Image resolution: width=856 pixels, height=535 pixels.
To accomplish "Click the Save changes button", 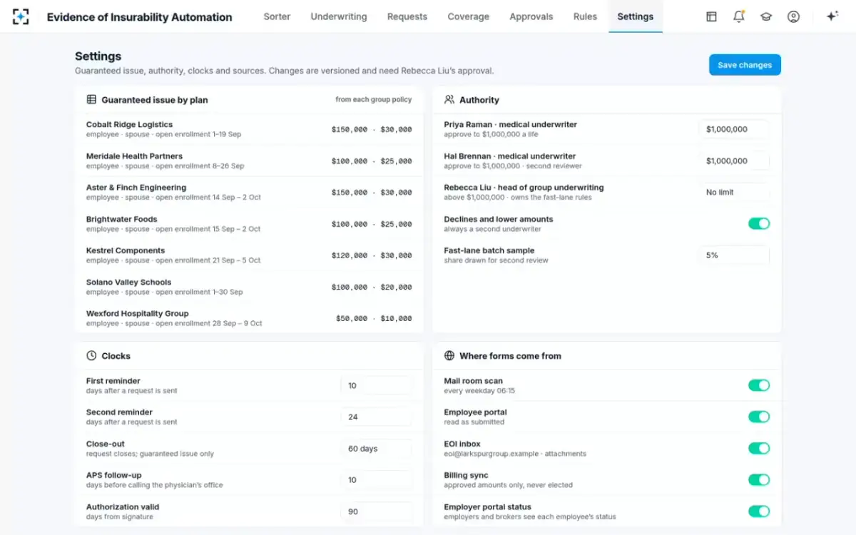I will (745, 65).
